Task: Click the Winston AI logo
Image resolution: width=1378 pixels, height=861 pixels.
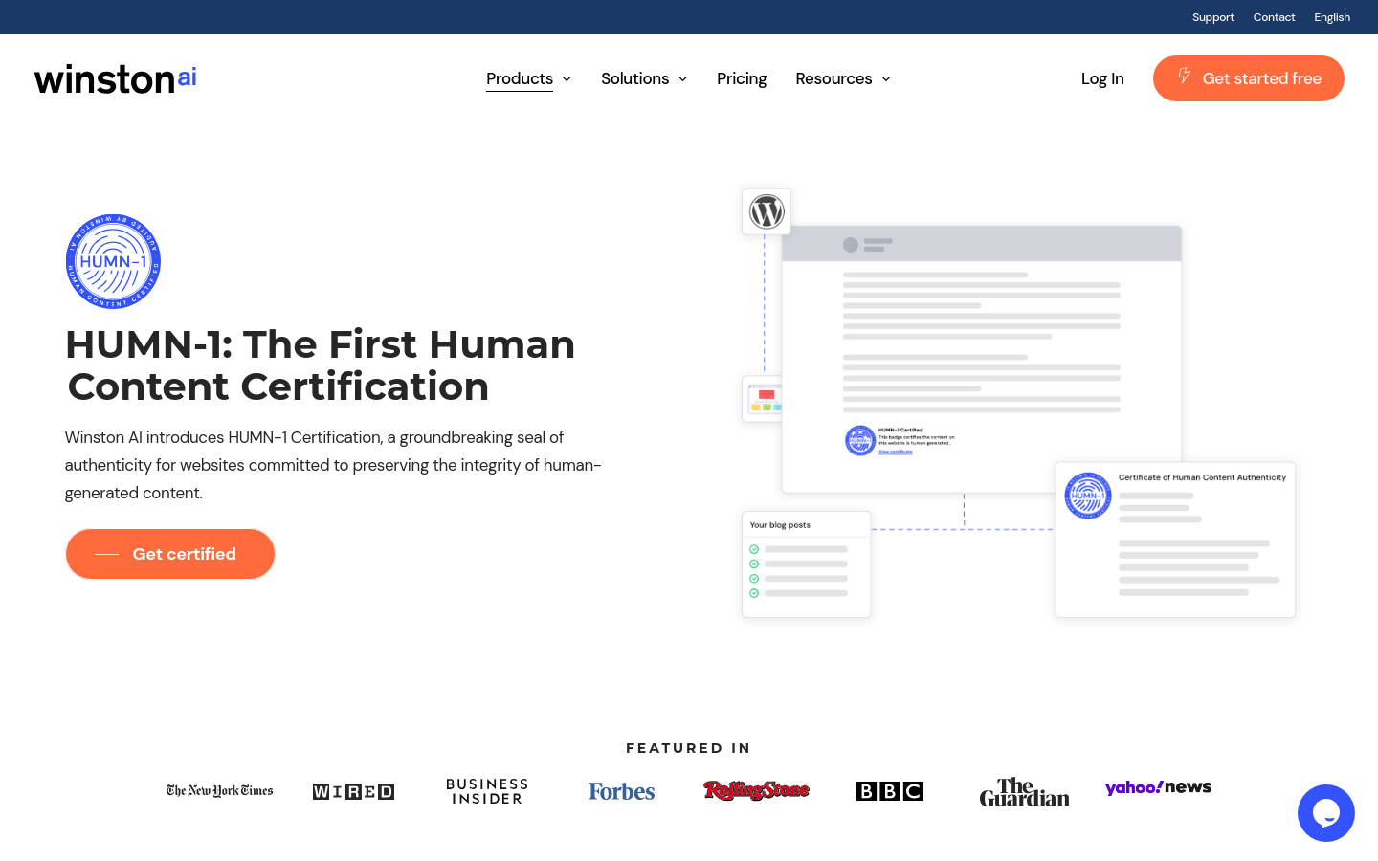Action: (x=116, y=78)
